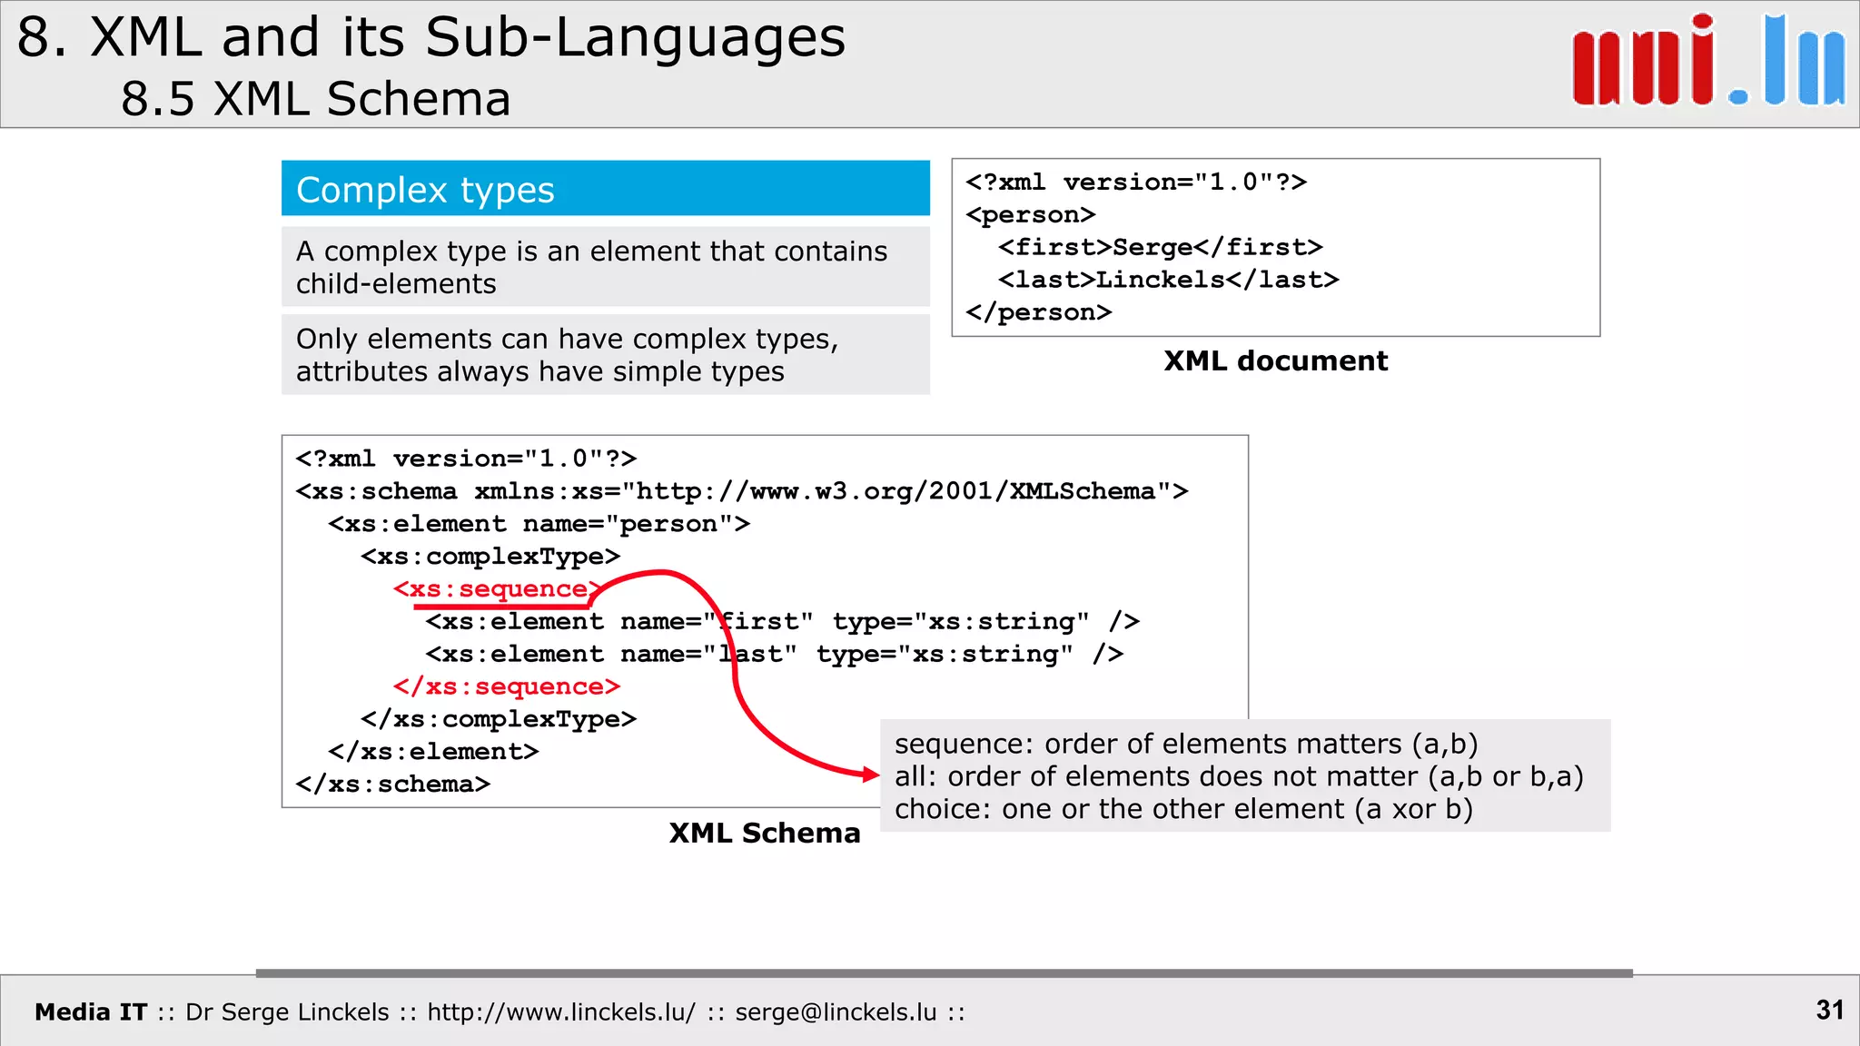Click the '8. XML and its Sub-Languages' title
This screenshot has width=1860, height=1046.
point(431,38)
